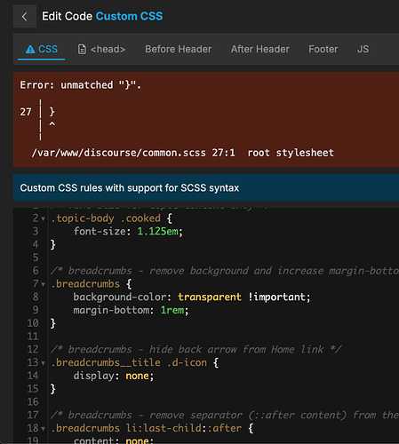This screenshot has width=399, height=444.
Task: Click the Custom CSS title link
Action: (x=129, y=16)
